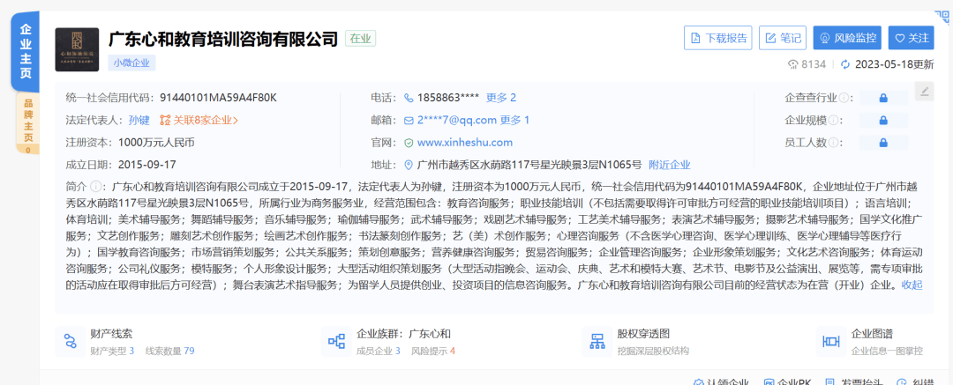Click the 下载报告 button
Image resolution: width=953 pixels, height=385 pixels.
click(x=717, y=38)
